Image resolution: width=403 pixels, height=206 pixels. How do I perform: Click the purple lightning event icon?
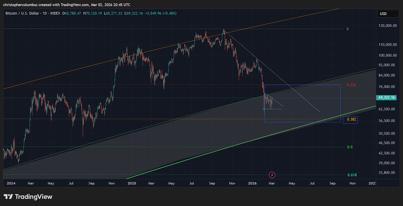(272, 175)
